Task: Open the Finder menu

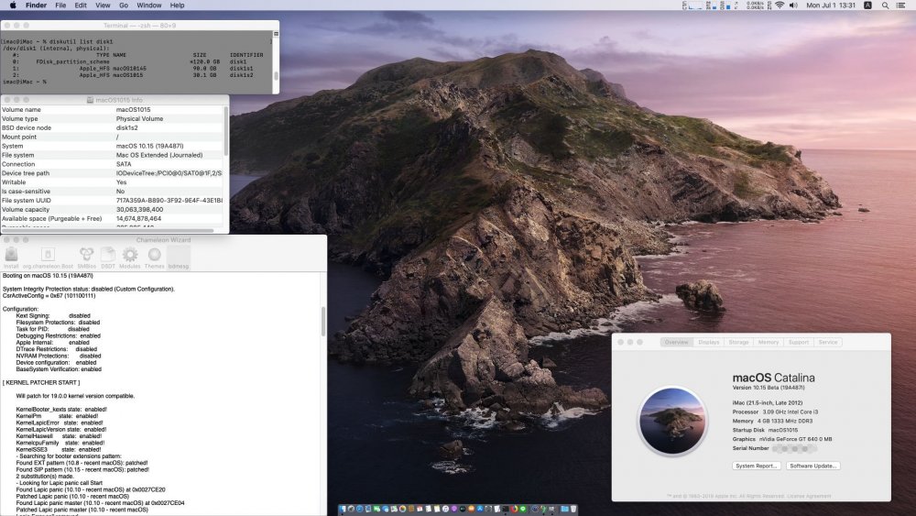Action: (x=36, y=5)
